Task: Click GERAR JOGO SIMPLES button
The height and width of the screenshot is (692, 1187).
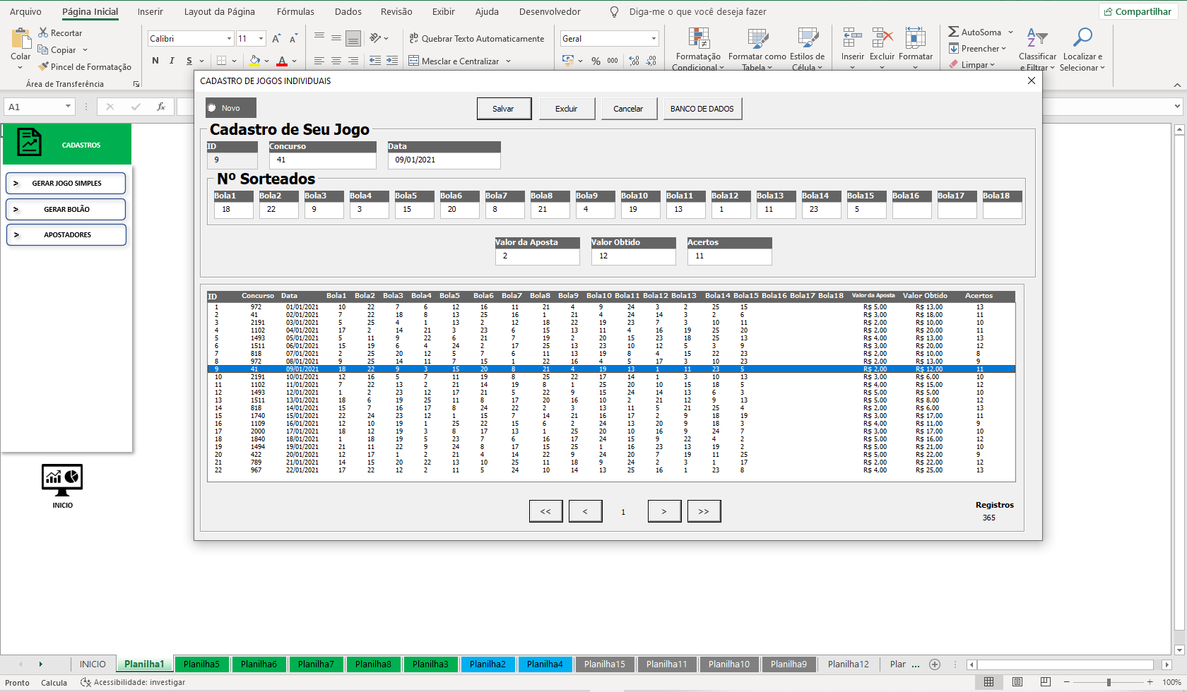Action: coord(66,183)
